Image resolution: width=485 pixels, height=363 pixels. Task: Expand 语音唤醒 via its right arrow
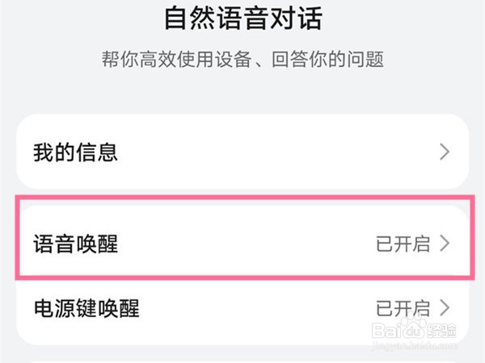[x=444, y=244]
